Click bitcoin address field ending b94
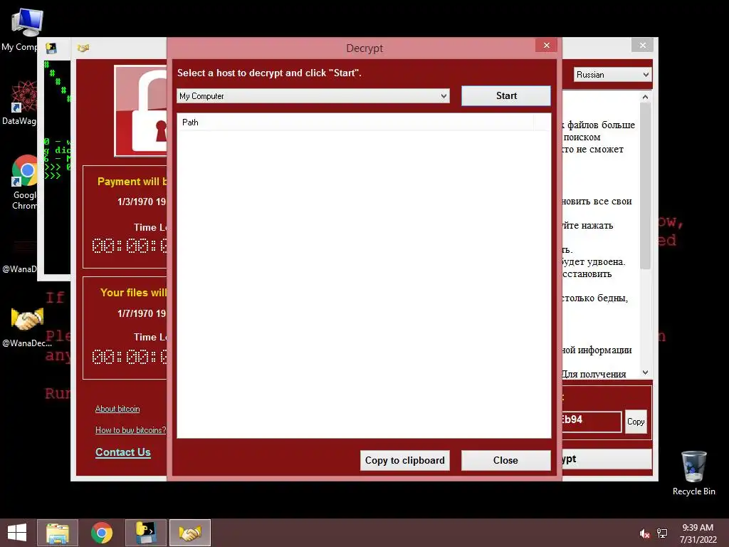Image resolution: width=729 pixels, height=547 pixels. click(x=592, y=422)
